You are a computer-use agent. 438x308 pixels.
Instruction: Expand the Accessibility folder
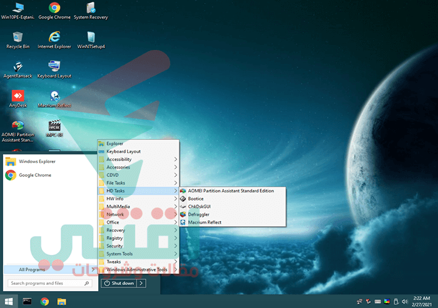tap(138, 159)
